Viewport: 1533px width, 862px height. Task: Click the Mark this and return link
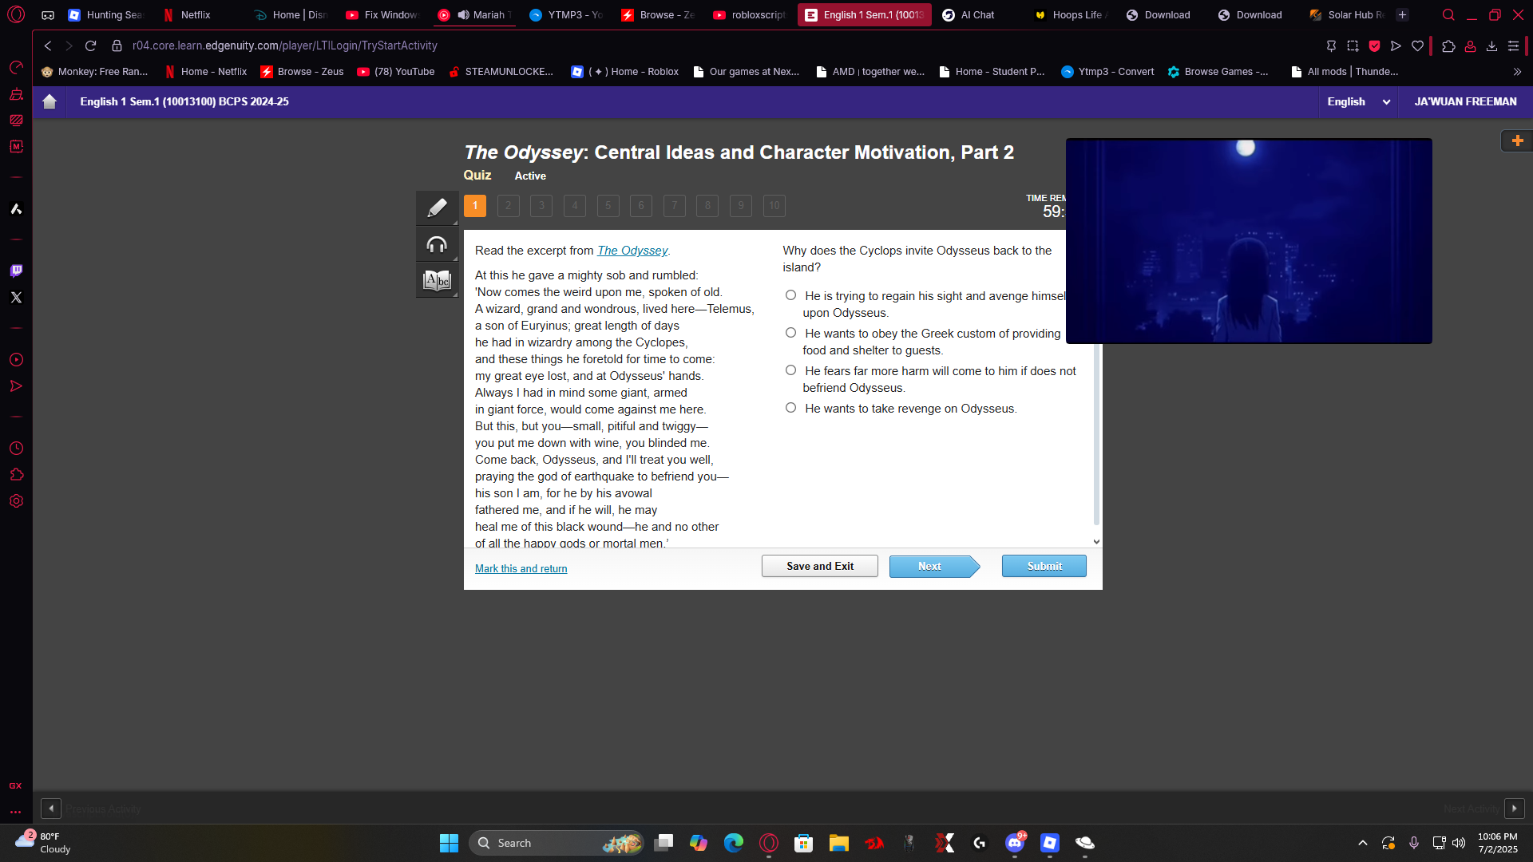(521, 568)
